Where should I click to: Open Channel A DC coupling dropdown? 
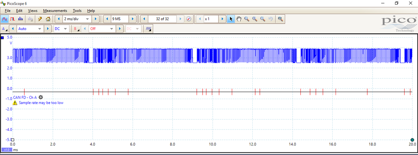pyautogui.click(x=62, y=29)
